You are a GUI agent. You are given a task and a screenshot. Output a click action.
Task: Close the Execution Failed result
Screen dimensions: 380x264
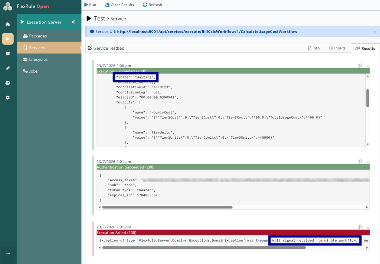click(x=368, y=228)
